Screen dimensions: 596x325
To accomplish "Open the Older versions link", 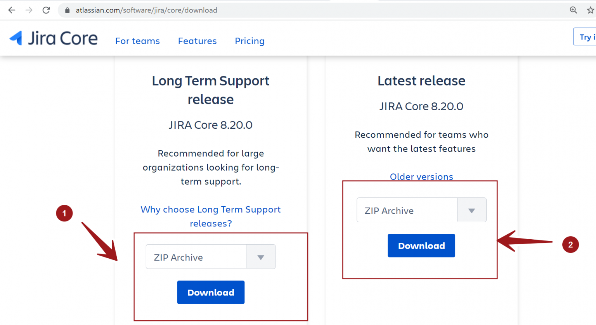I will click(x=421, y=176).
